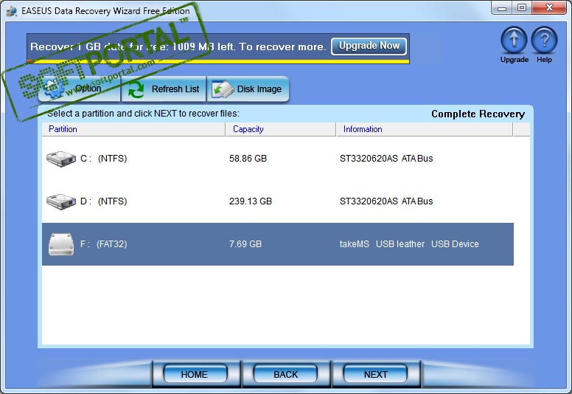
Task: Click the Disk Image drive icon
Action: point(223,89)
